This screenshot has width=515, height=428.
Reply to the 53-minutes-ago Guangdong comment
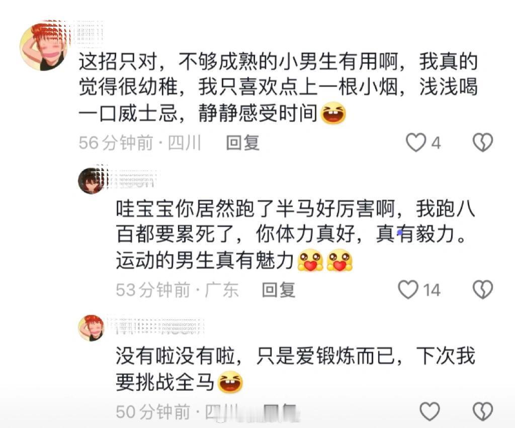279,290
